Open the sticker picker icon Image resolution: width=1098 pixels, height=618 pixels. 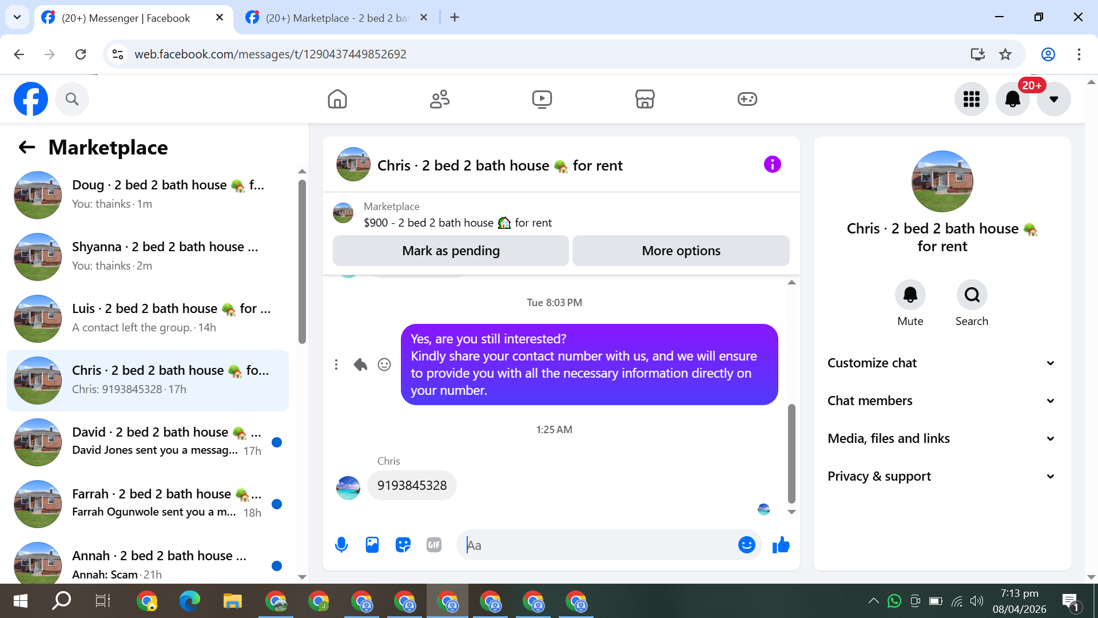point(403,545)
